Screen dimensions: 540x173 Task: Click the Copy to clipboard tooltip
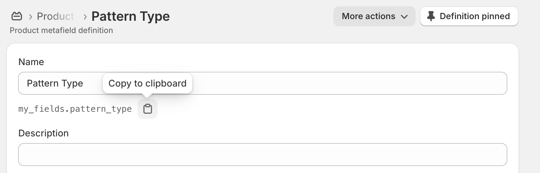(148, 83)
